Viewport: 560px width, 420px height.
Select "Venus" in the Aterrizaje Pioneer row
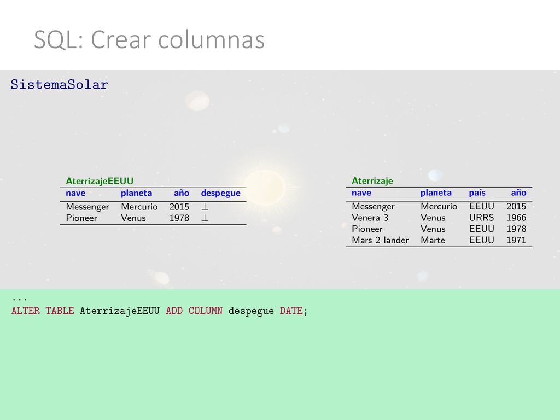[433, 229]
